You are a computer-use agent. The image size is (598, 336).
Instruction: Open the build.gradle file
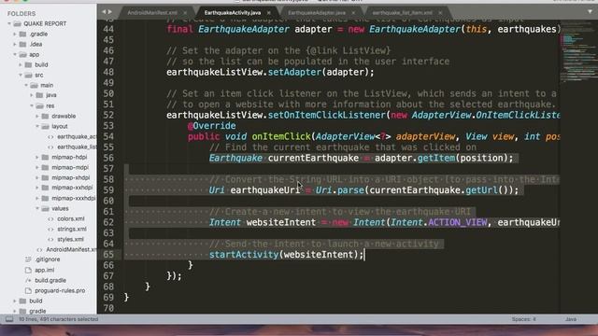coord(50,280)
